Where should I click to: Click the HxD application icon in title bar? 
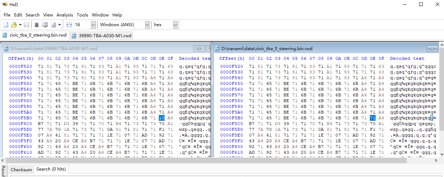[5, 4]
